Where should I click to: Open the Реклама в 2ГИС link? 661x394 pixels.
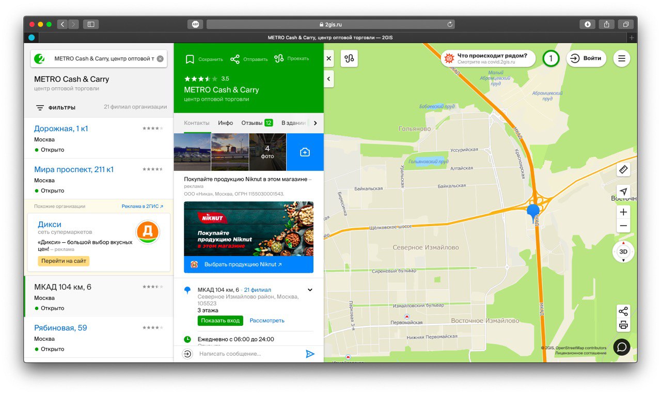tap(142, 206)
